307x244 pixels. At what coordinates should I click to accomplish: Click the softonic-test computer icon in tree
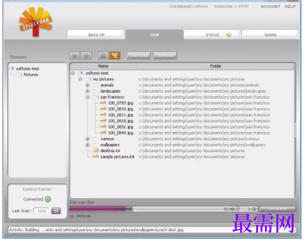pos(81,73)
